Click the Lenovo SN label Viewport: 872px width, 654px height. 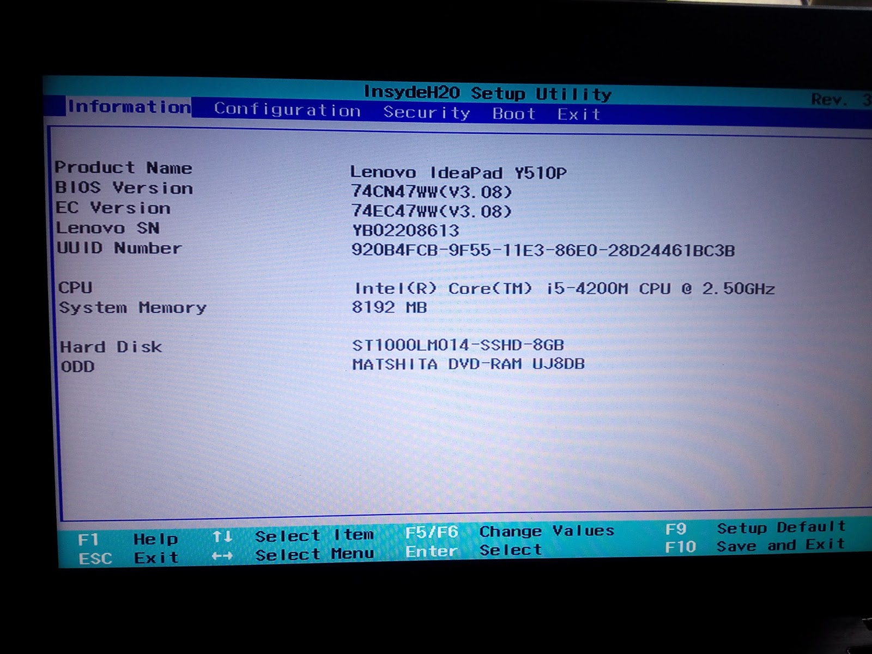point(108,228)
